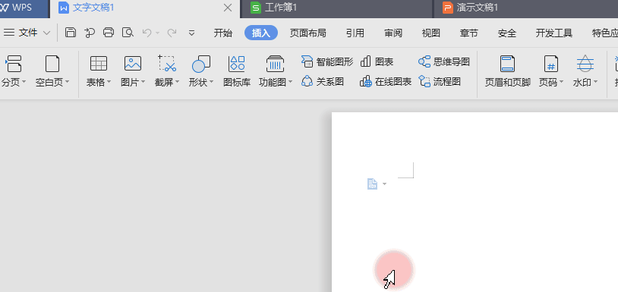618x292 pixels.
Task: Expand paragraph layout icon's dropdown arrow
Action: click(x=384, y=184)
